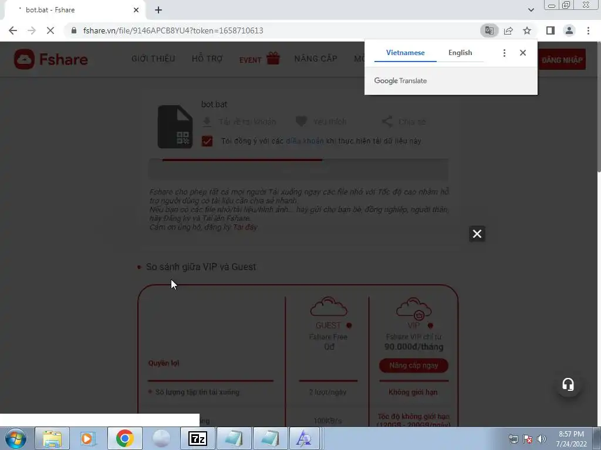Click the lock icon in address bar
The width and height of the screenshot is (601, 450).
(74, 30)
